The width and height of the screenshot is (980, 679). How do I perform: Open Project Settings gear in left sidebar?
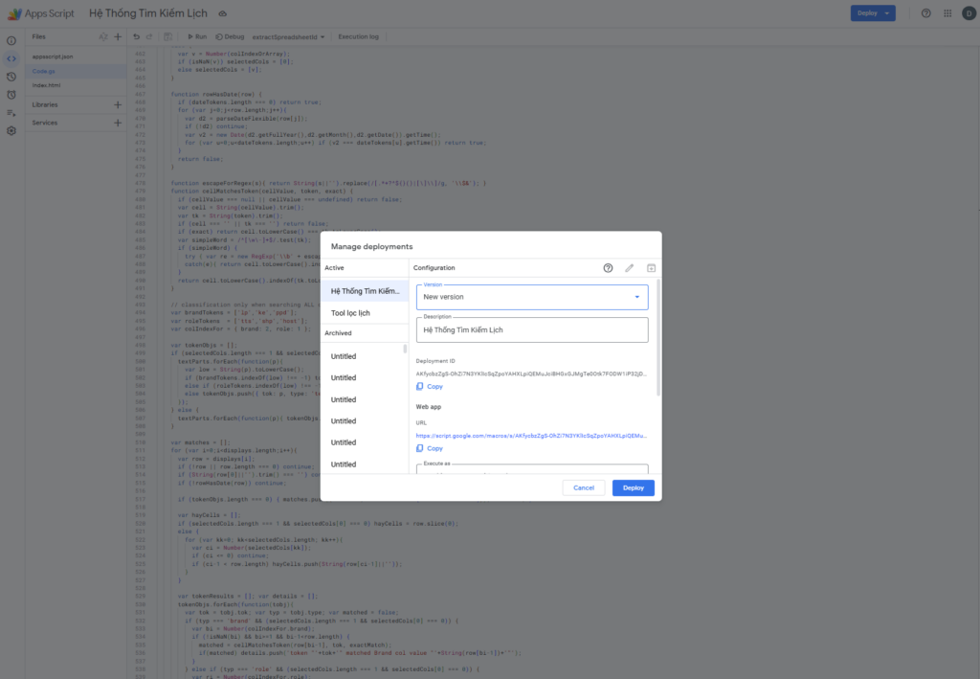(11, 130)
